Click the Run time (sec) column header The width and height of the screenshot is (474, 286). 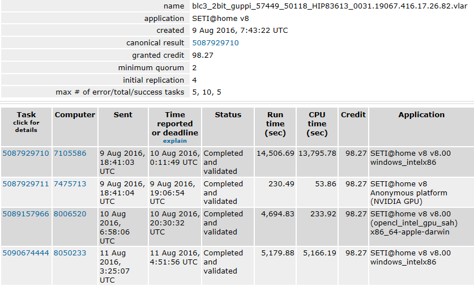[275, 123]
